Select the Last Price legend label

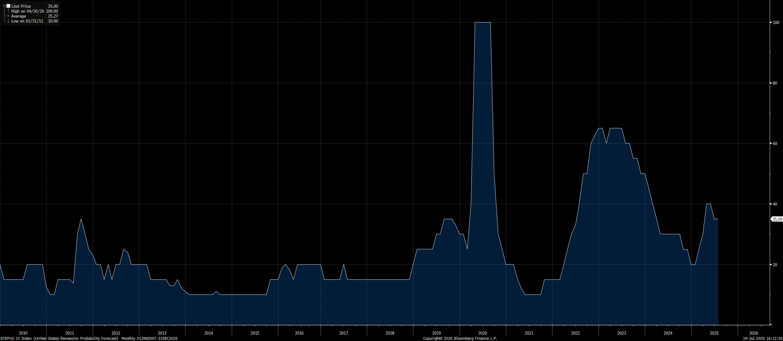click(x=21, y=6)
